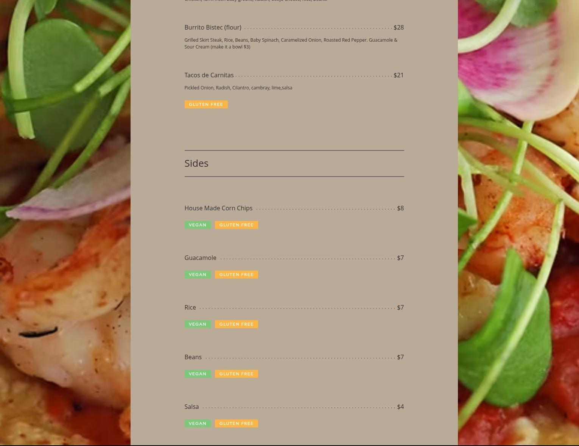Click the Gluten Free badge under Rice

237,324
